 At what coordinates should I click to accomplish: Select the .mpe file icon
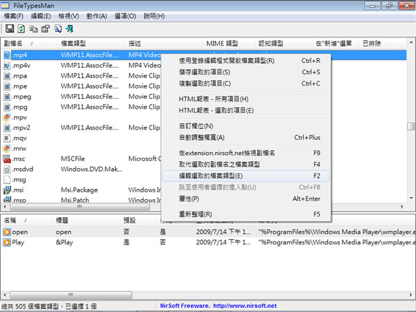(7, 86)
